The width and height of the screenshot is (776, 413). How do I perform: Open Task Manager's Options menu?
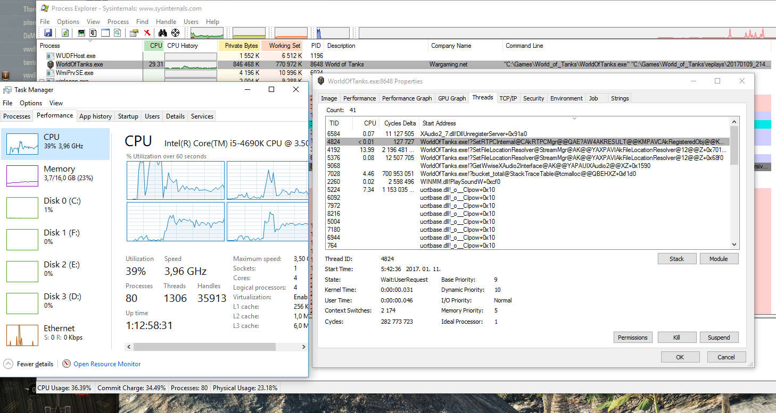coord(31,103)
